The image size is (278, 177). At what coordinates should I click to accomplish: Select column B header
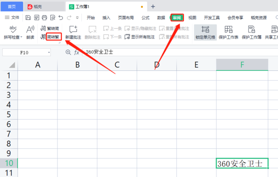tap(77, 65)
